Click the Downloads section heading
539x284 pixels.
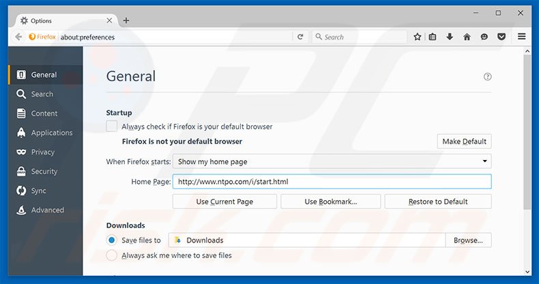pyautogui.click(x=126, y=225)
